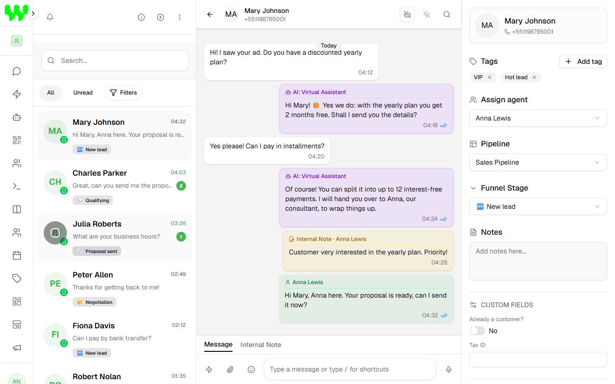Open the QR code sidebar icon
This screenshot has height=384, width=615.
coord(17,140)
